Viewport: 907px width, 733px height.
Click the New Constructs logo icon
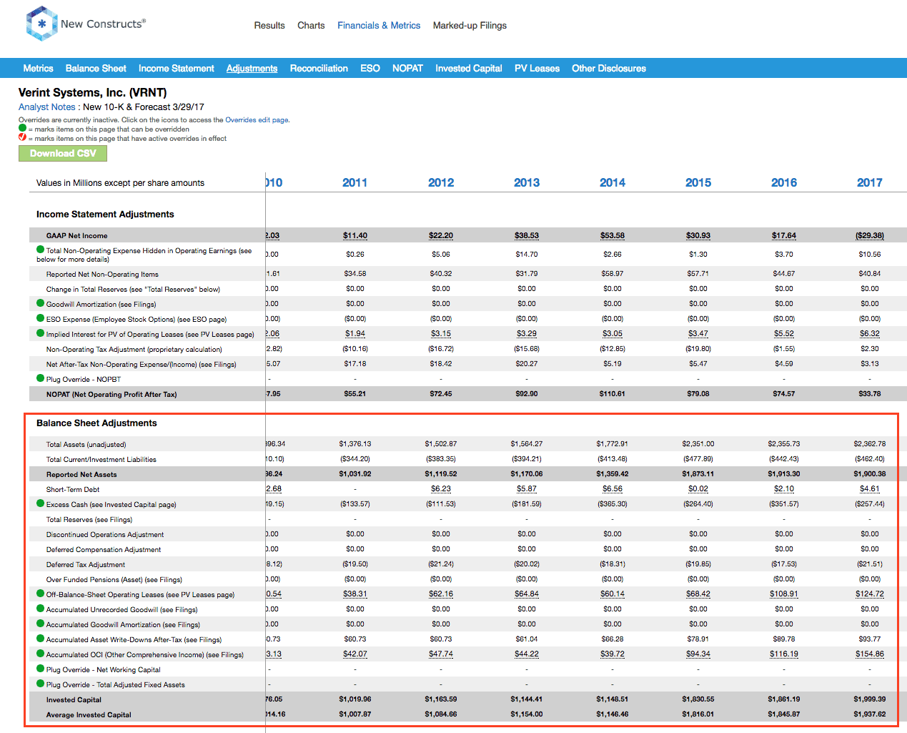point(41,24)
